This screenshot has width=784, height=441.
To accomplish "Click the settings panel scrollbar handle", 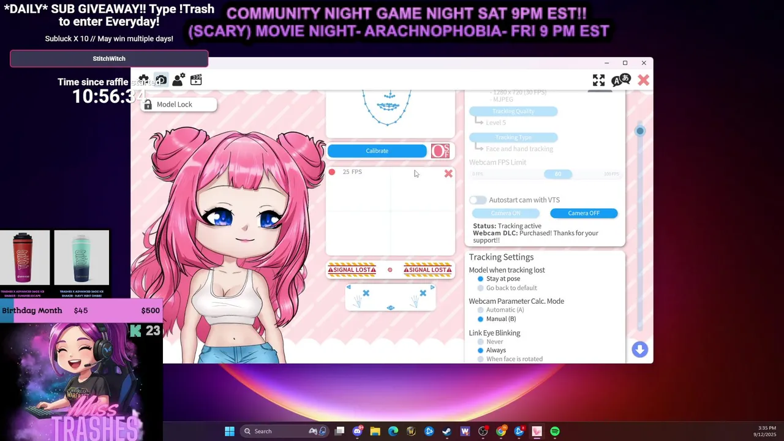I will [640, 131].
